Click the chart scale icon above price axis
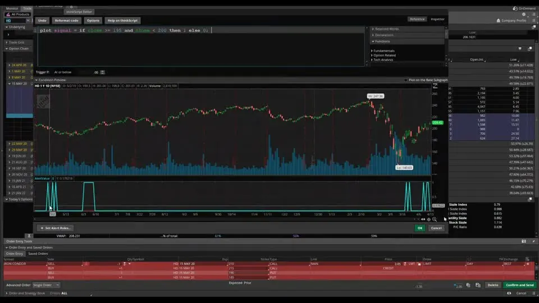Screen dimensions: 539x303 pyautogui.click(x=435, y=86)
